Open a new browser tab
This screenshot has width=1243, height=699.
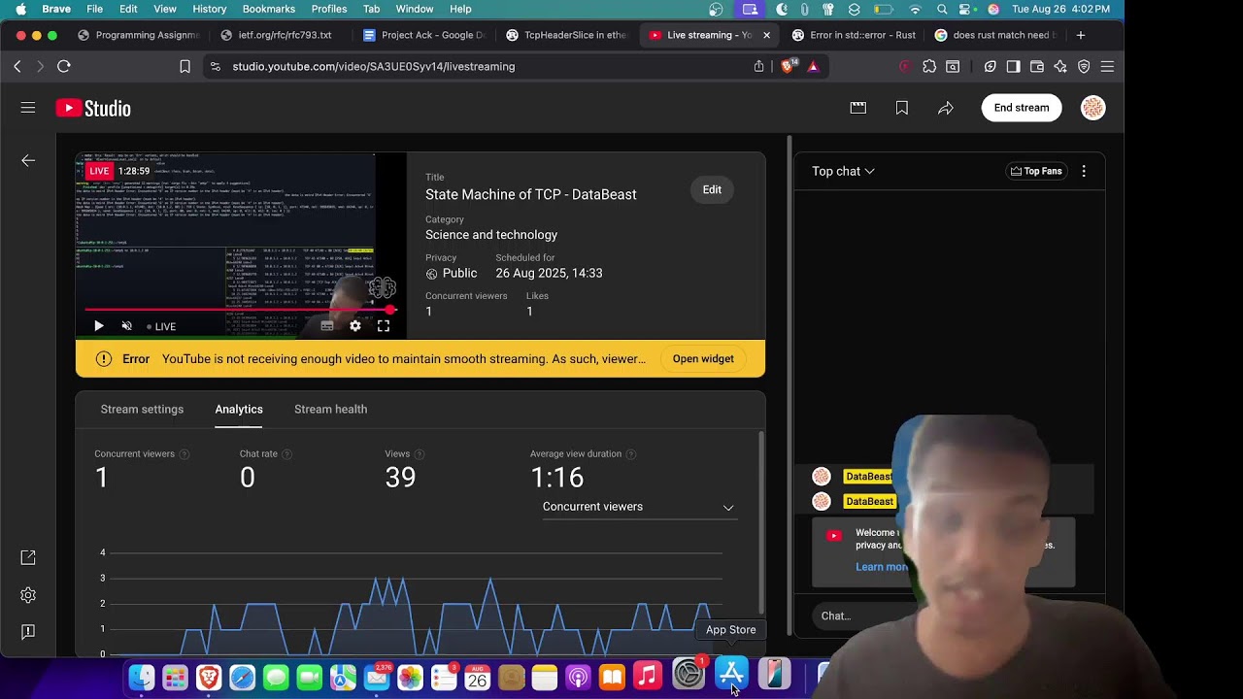(1081, 35)
